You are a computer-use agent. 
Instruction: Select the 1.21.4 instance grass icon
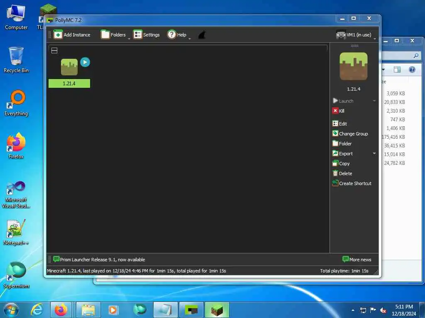point(69,67)
